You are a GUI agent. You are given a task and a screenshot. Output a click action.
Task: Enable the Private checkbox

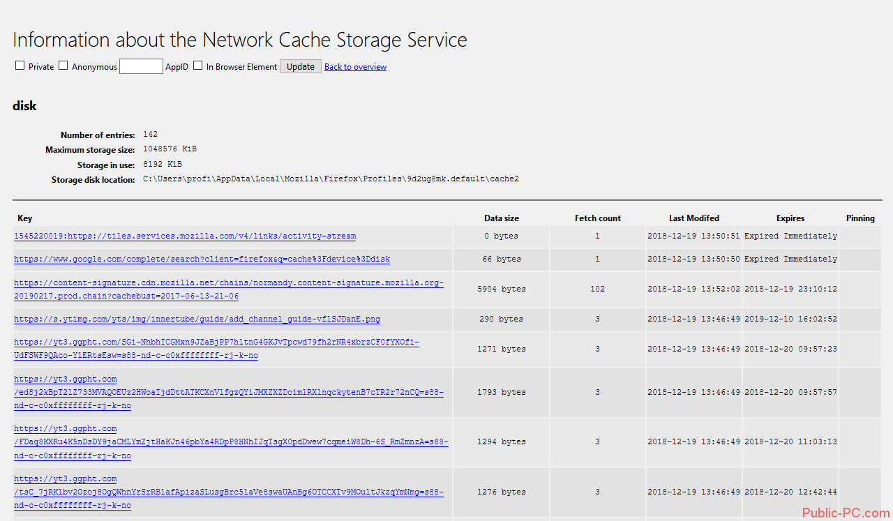click(20, 66)
